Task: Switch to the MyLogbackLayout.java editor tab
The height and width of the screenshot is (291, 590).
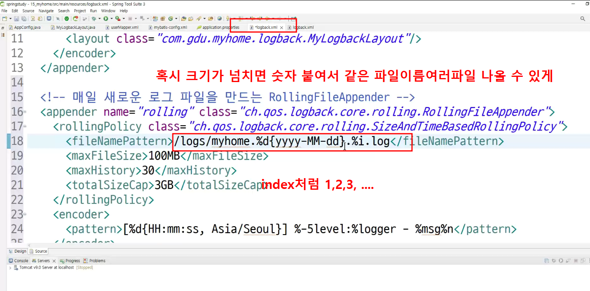Action: point(73,27)
